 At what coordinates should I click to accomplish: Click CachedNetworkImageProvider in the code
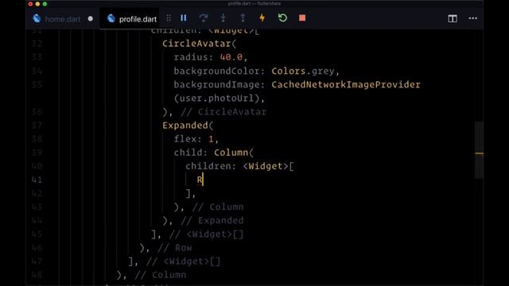(x=346, y=85)
